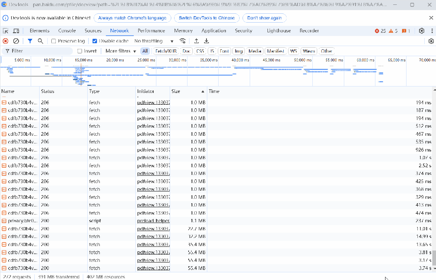
Task: Enable Preserve log checkbox
Action: 54,41
